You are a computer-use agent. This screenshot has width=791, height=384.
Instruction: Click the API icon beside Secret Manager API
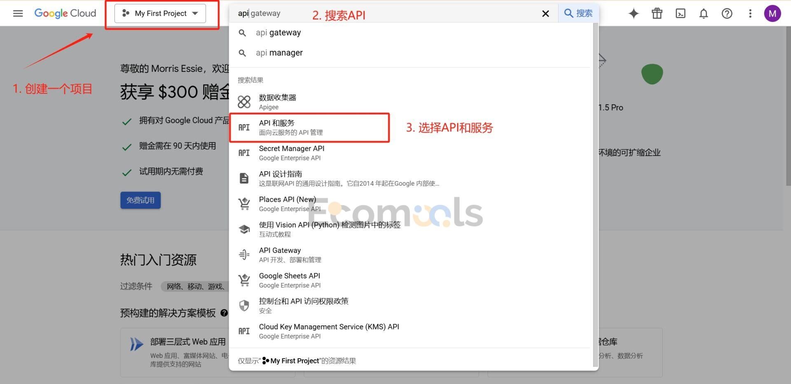(x=244, y=153)
